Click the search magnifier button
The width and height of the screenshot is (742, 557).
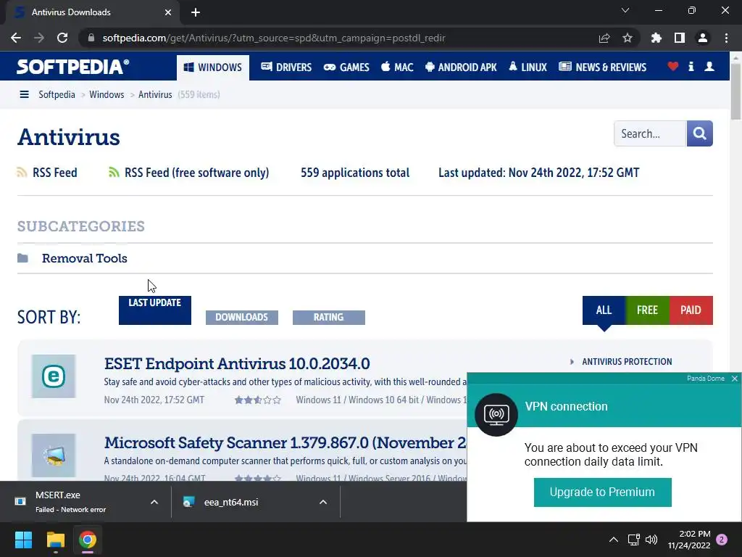(700, 133)
